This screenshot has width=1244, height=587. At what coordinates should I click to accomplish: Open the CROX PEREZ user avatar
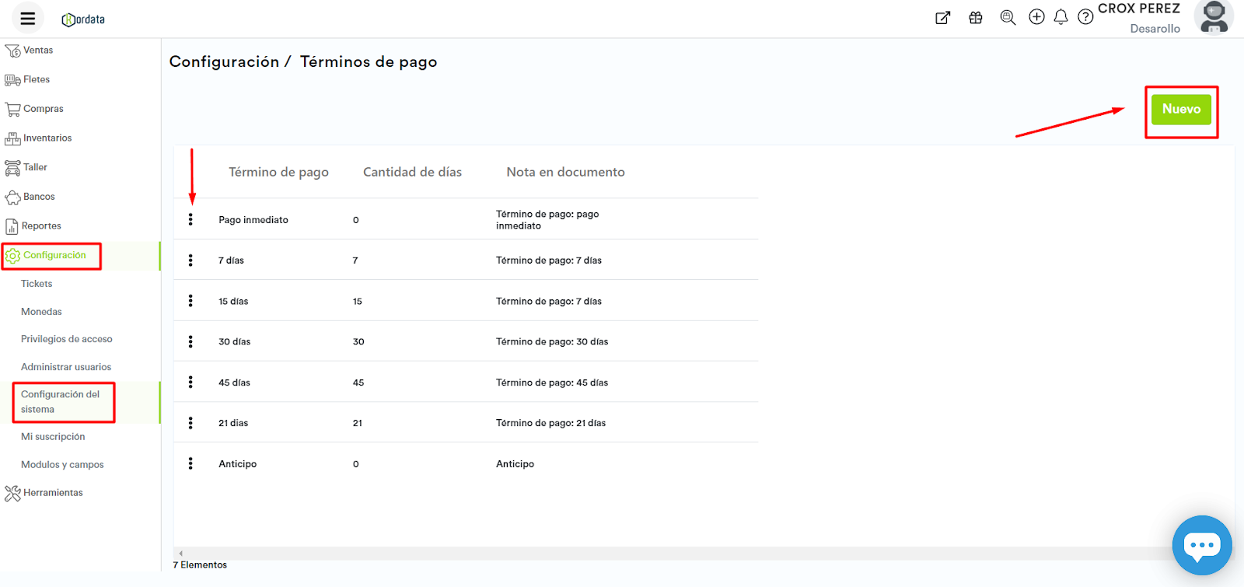tap(1214, 18)
